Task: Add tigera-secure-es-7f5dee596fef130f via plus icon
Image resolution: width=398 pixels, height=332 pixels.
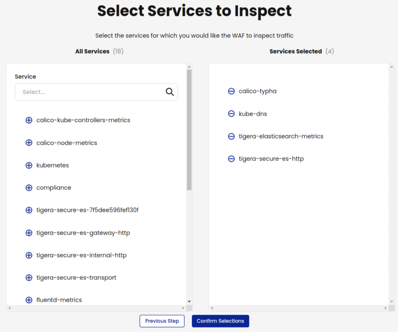Action: pyautogui.click(x=29, y=210)
